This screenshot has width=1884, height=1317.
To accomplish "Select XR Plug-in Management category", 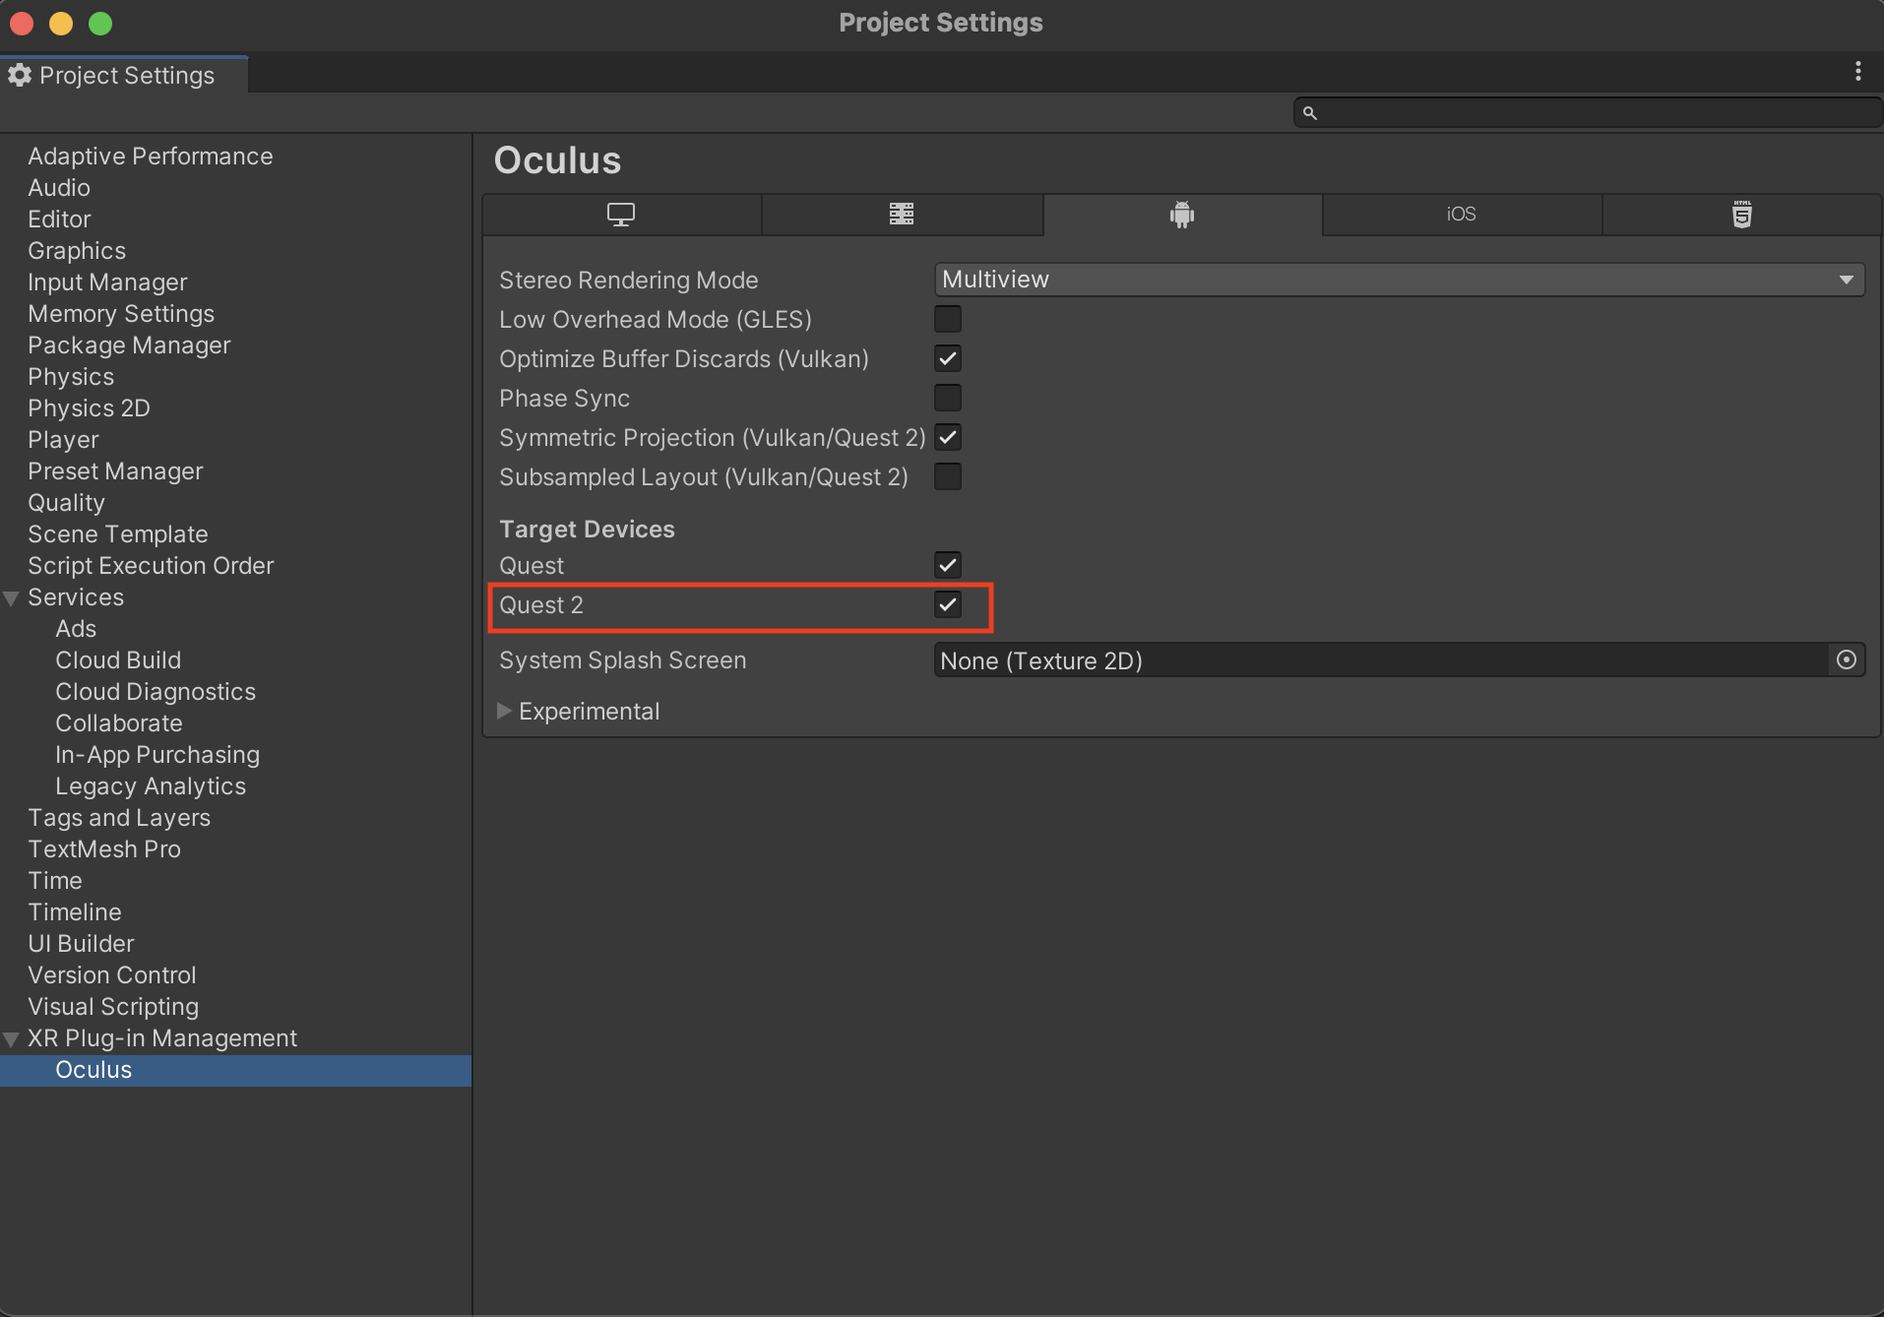I will (162, 1038).
